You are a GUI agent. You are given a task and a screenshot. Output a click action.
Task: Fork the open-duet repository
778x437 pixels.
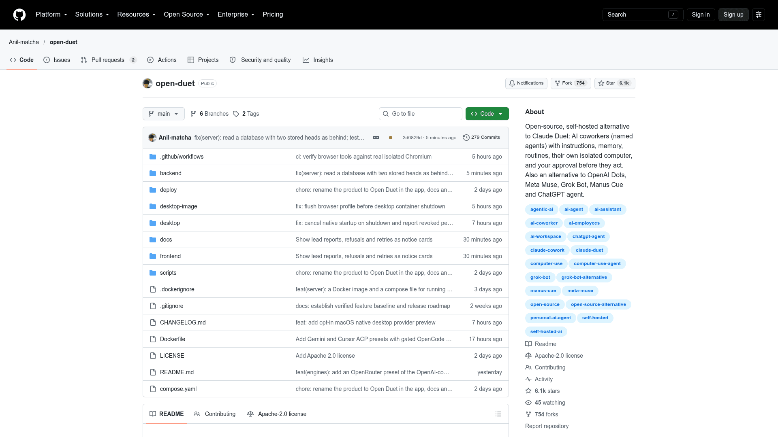coord(571,83)
